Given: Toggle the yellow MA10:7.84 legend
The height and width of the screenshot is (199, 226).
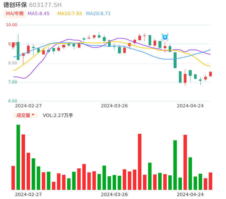Looking at the screenshot, I should [70, 14].
